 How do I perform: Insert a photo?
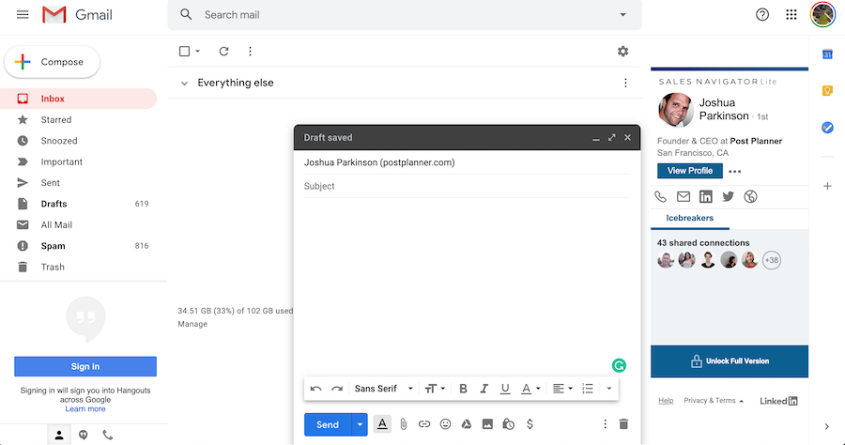click(x=487, y=424)
